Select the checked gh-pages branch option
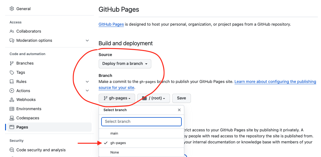Screen dimensions: 321x157 click(x=118, y=143)
